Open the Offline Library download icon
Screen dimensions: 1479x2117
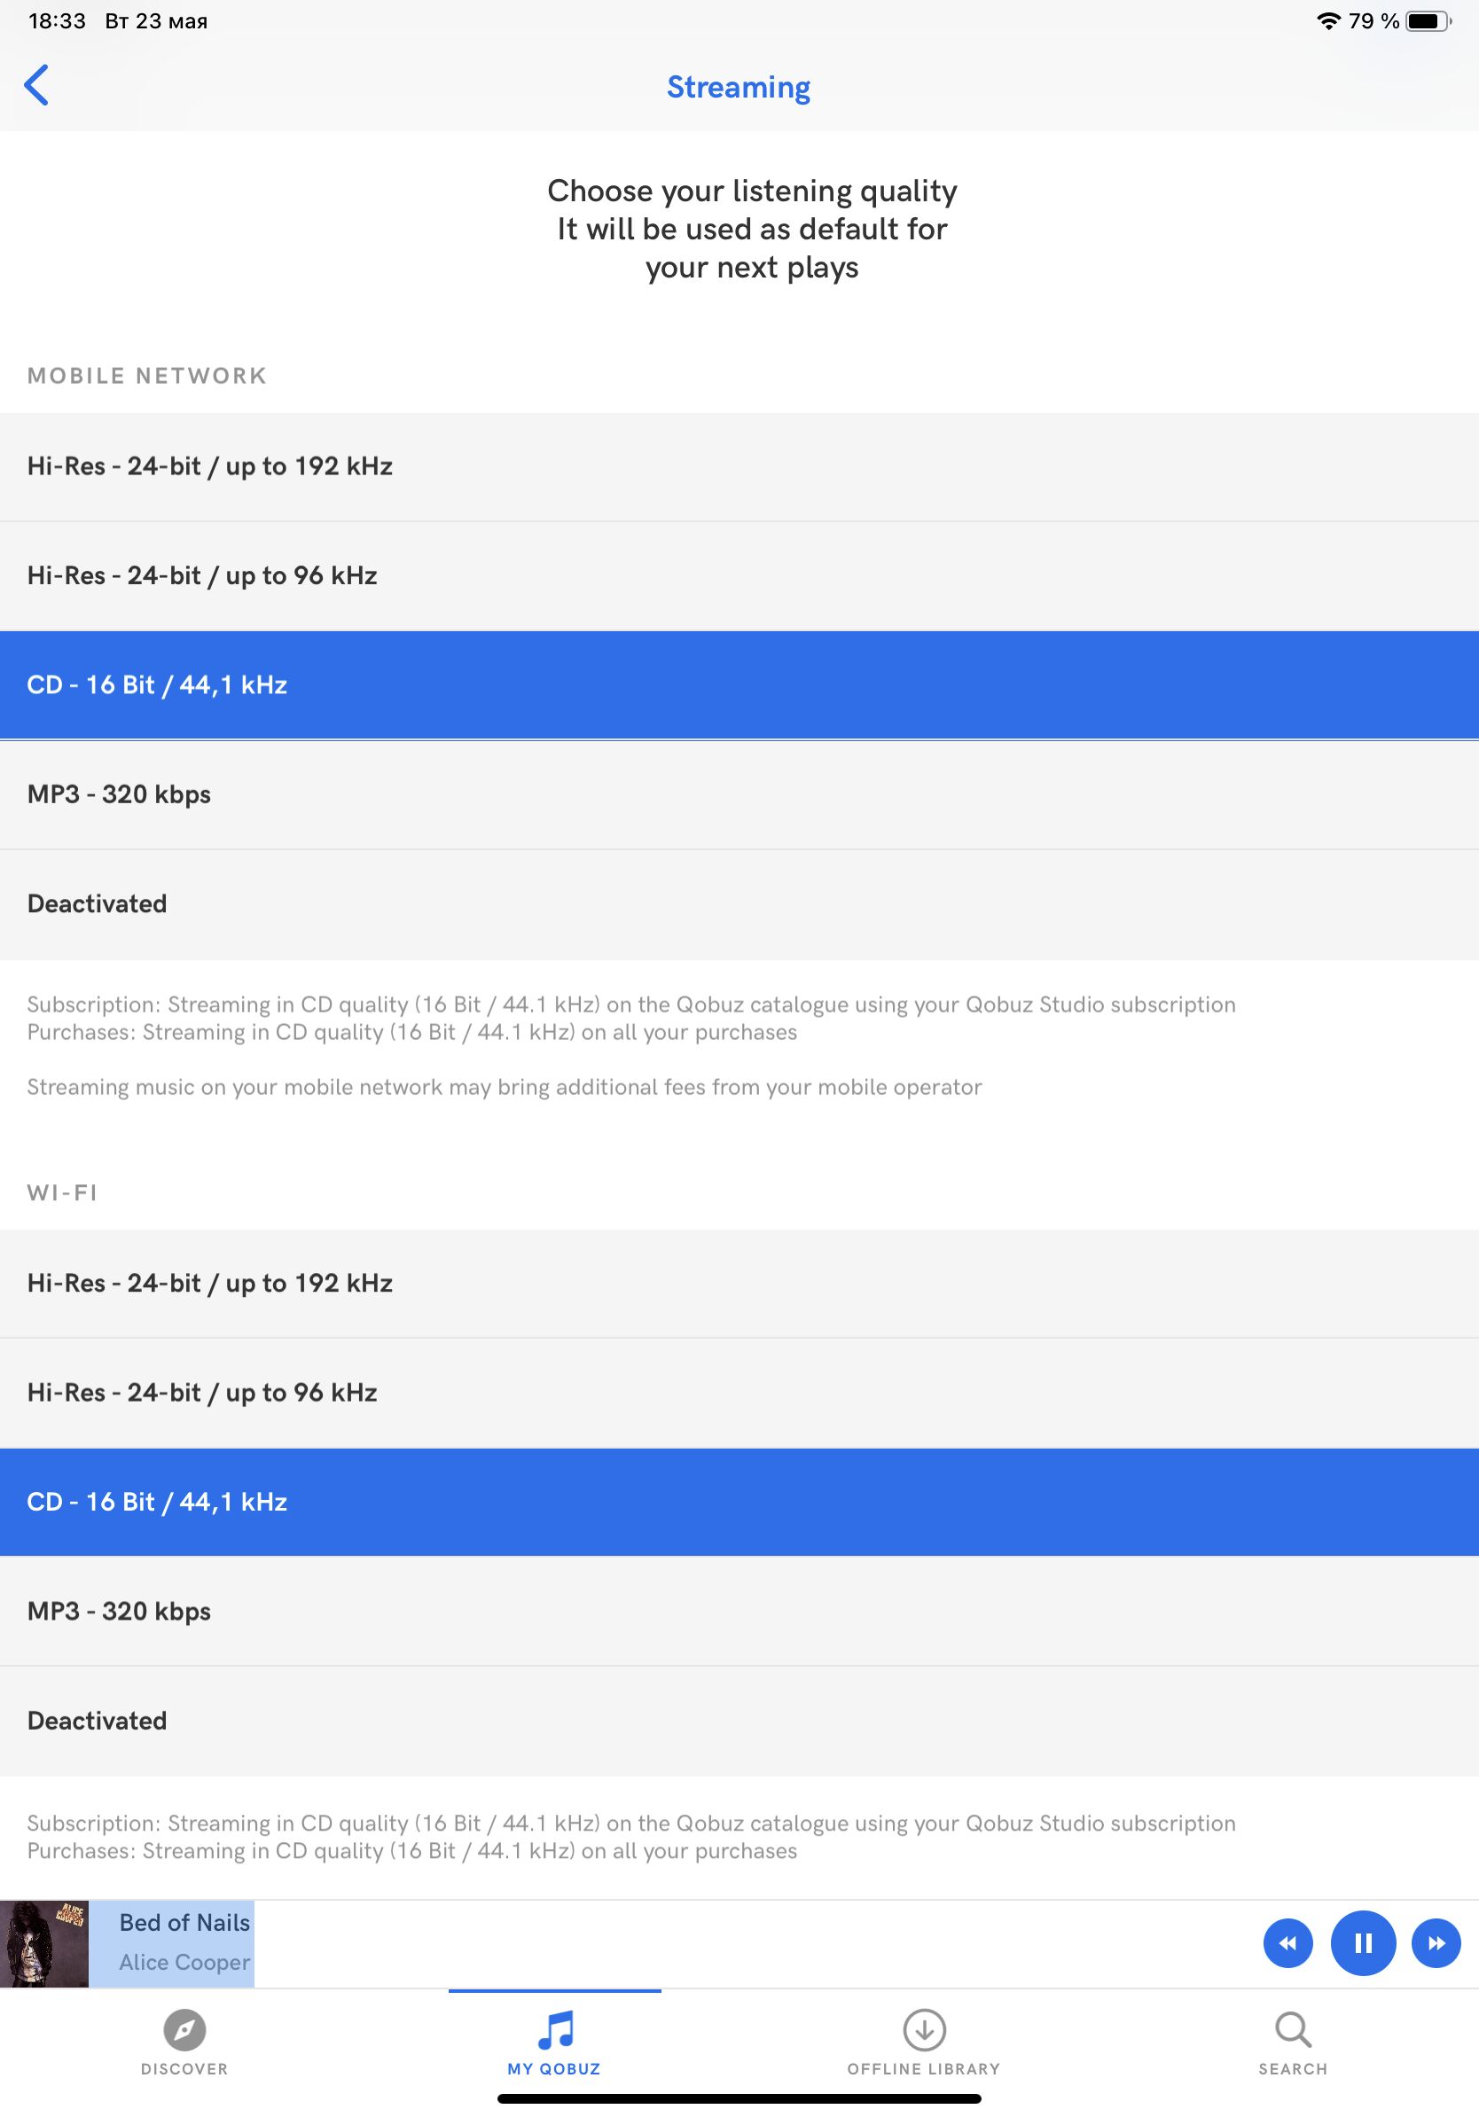click(x=924, y=2029)
